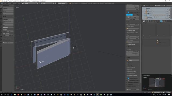Toggle Motion Tracking checkbox
The width and height of the screenshot is (172, 96).
click(128, 78)
